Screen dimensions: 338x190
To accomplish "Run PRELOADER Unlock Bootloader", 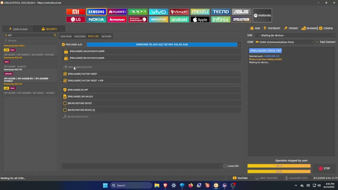I will pos(152,51).
